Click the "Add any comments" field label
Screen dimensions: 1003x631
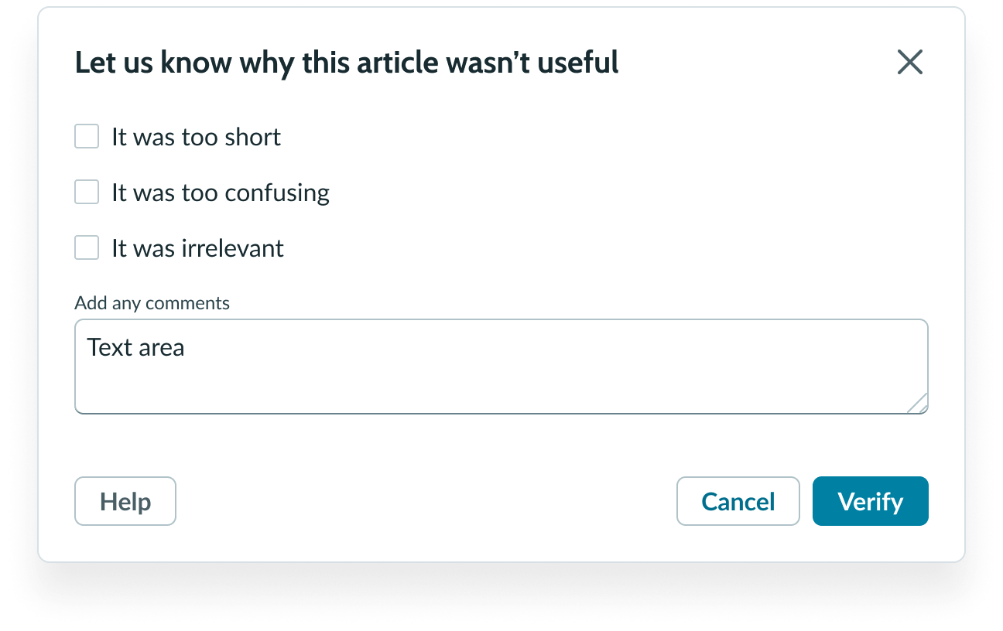152,303
